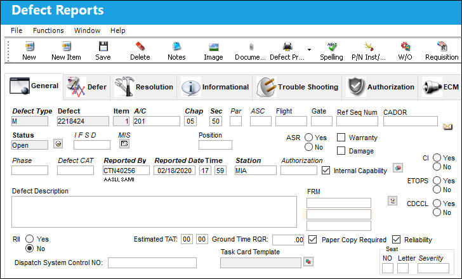Switch to the General tab
462x279 pixels.
pos(34,86)
